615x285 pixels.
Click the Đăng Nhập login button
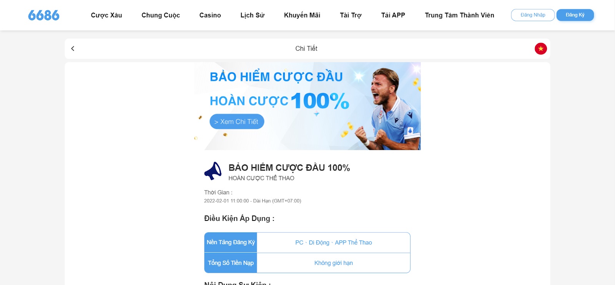click(x=533, y=15)
